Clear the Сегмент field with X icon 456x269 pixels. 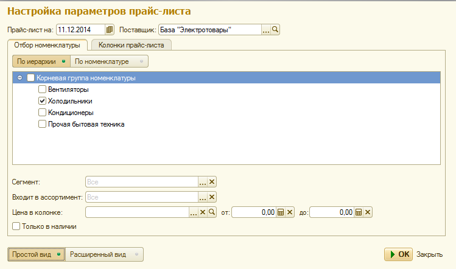pyautogui.click(x=212, y=181)
